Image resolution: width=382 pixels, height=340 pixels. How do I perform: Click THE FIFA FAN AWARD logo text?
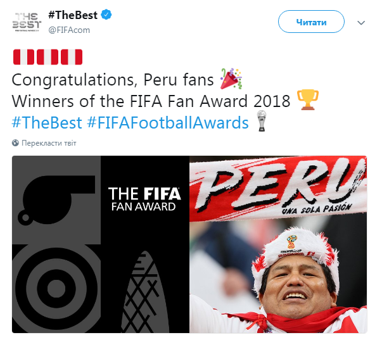click(x=144, y=200)
